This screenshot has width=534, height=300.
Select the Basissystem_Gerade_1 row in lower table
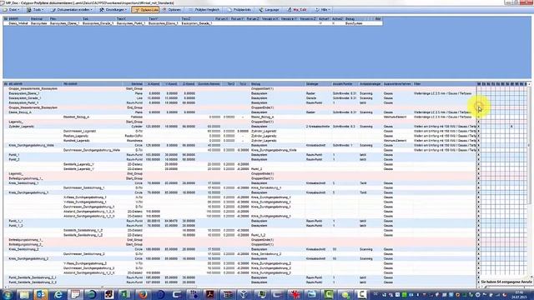pos(239,98)
